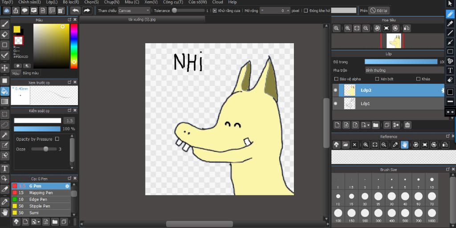
Task: Enable the Khóa lock checkbox
Action: (x=419, y=79)
